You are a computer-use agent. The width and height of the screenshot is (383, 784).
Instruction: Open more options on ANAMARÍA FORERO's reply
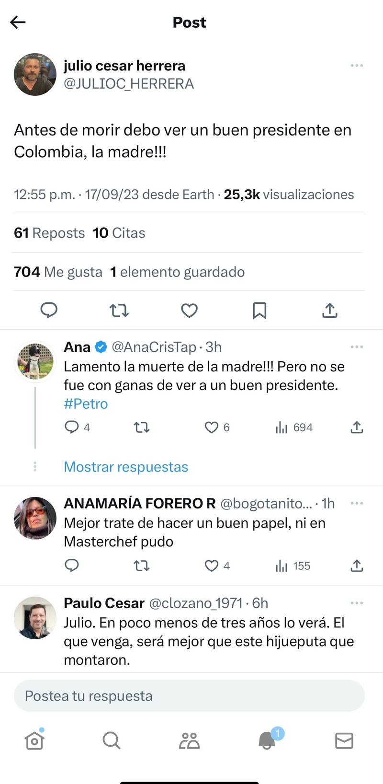click(x=357, y=503)
